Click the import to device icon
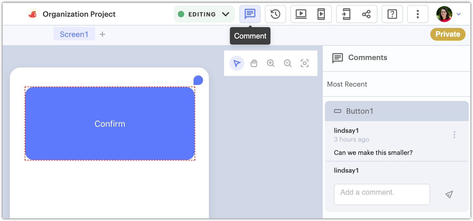 pyautogui.click(x=346, y=14)
